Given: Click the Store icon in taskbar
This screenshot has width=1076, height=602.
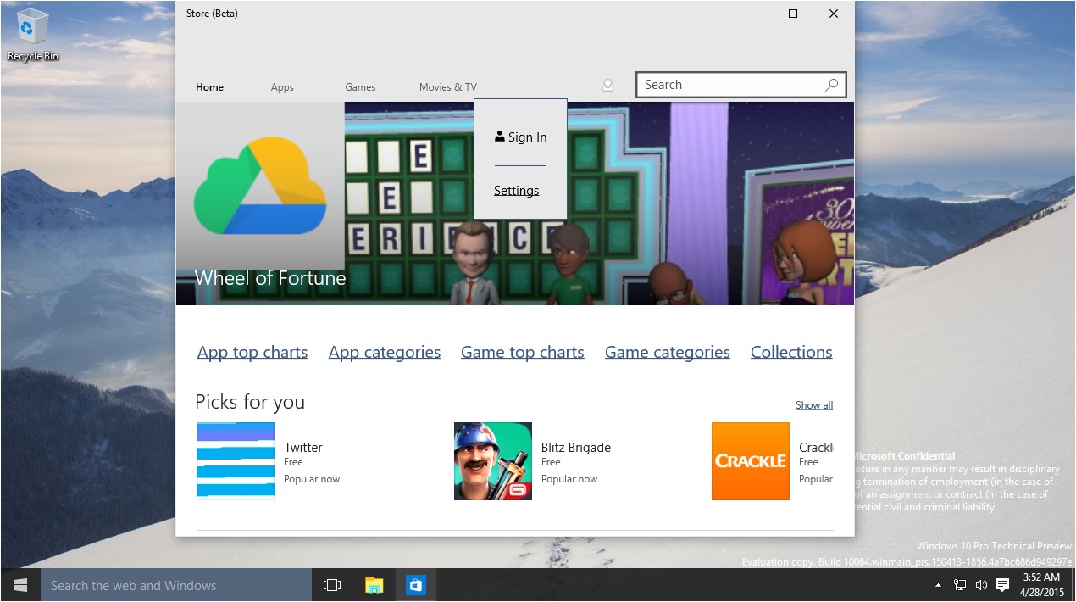Looking at the screenshot, I should [x=415, y=585].
